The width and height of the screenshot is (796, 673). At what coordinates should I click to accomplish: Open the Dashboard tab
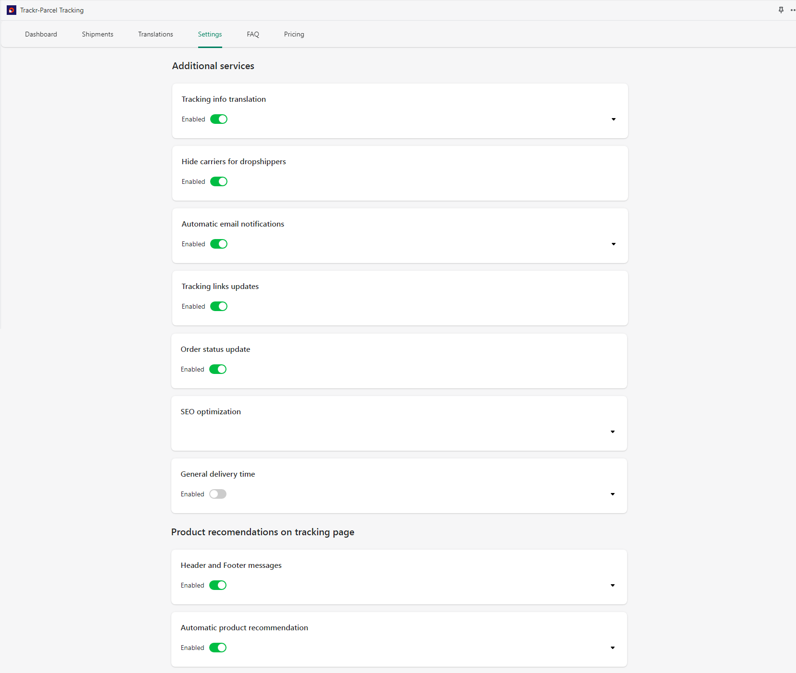tap(41, 34)
